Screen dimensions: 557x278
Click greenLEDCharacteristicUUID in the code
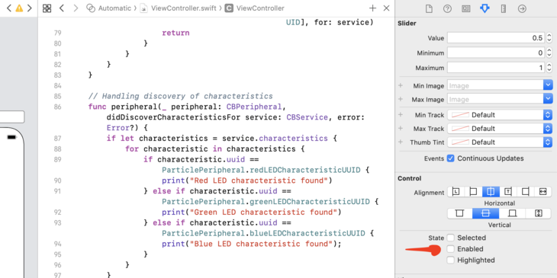coord(310,201)
